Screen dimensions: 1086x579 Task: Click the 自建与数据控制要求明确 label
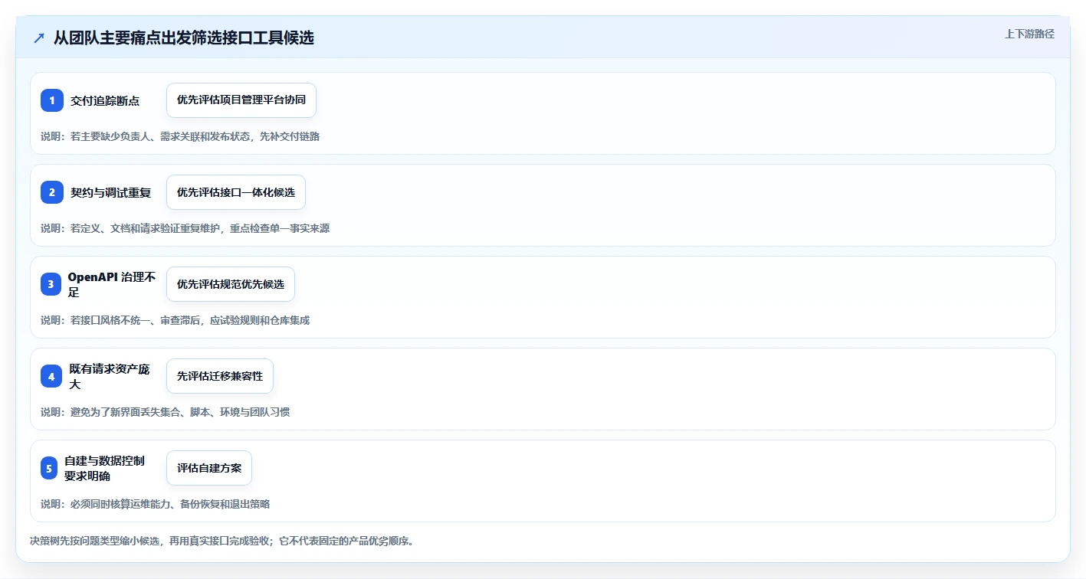coord(104,468)
